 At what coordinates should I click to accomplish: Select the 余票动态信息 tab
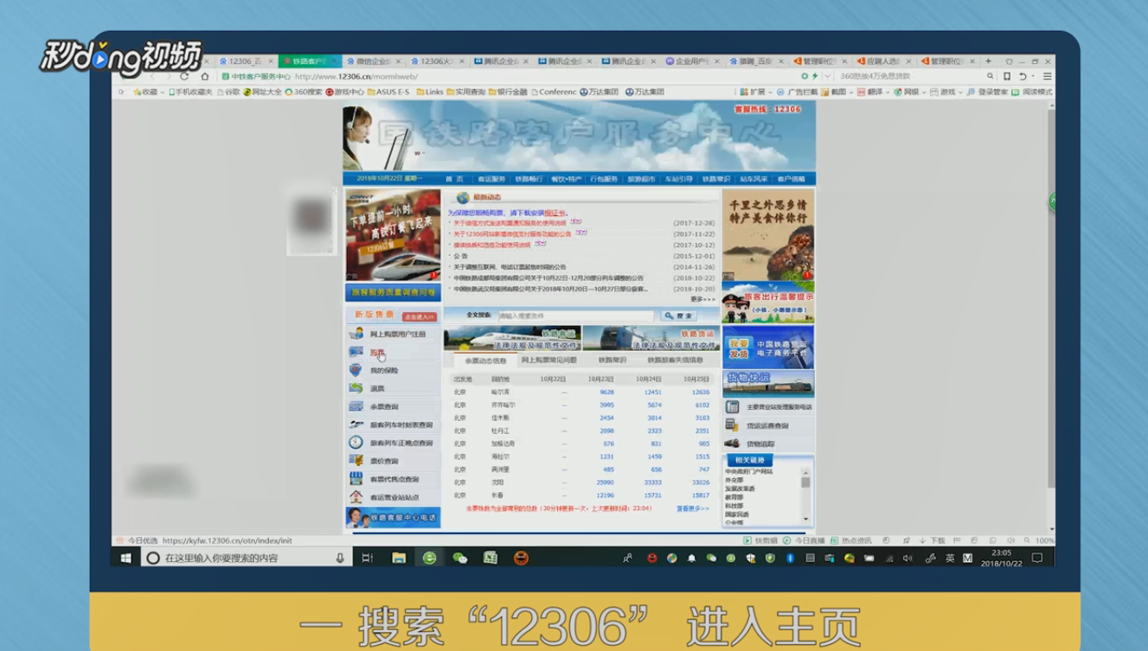pyautogui.click(x=485, y=360)
